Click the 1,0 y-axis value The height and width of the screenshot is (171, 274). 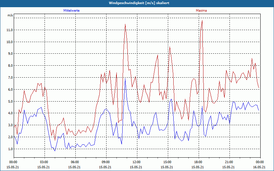tap(11, 149)
